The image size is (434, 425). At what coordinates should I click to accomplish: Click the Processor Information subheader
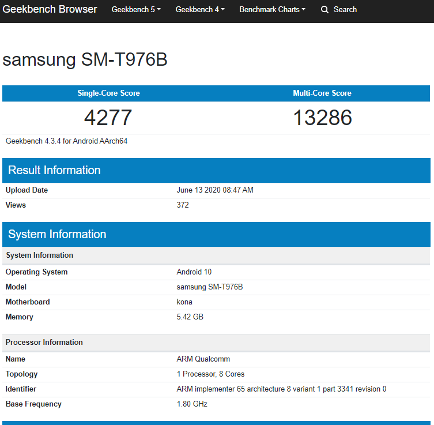(217, 343)
